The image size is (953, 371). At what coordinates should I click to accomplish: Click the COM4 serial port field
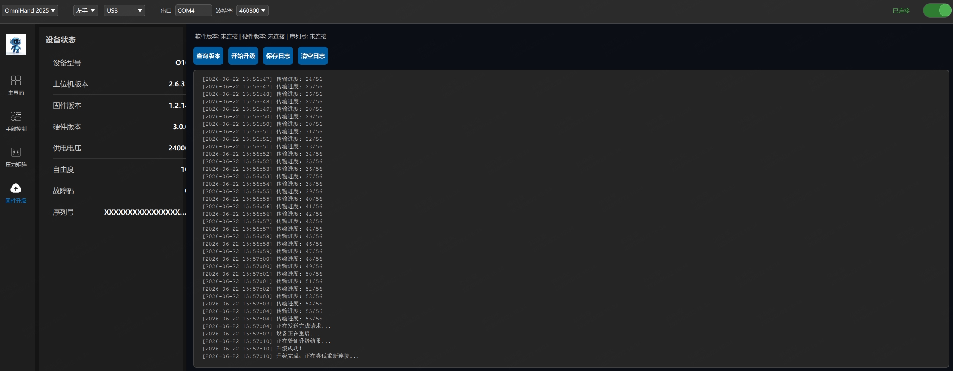pos(193,10)
